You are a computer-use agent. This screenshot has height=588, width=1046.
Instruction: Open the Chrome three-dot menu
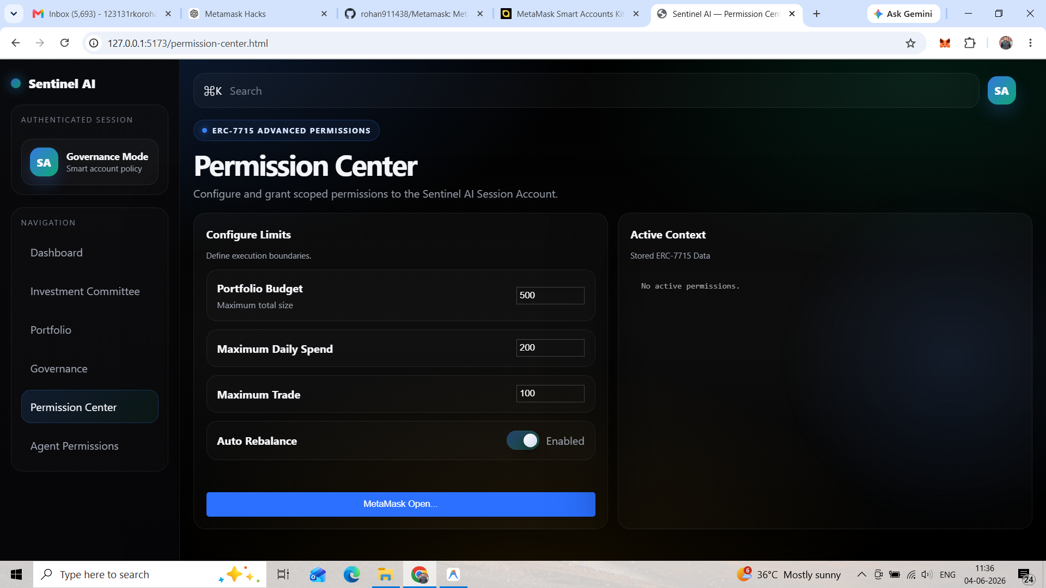coord(1030,43)
